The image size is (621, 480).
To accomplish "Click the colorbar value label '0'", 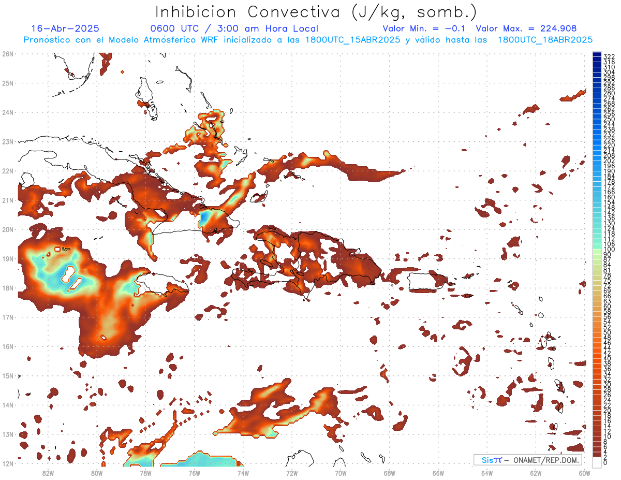I will click(605, 462).
